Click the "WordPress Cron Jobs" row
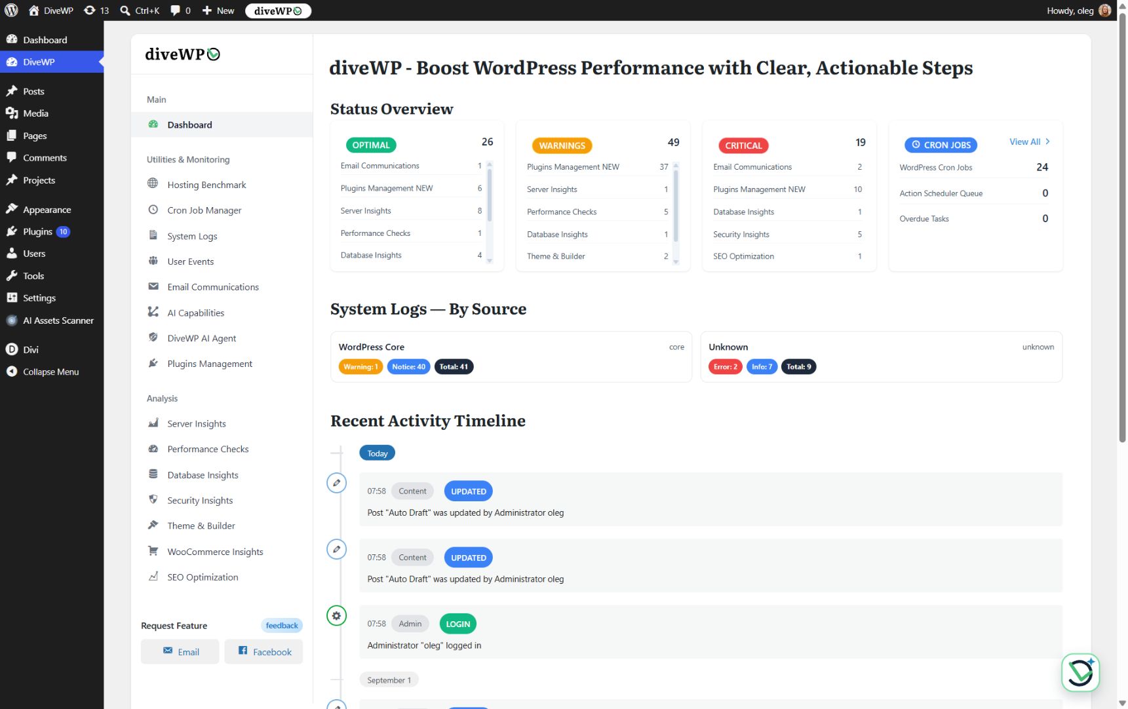 (974, 167)
